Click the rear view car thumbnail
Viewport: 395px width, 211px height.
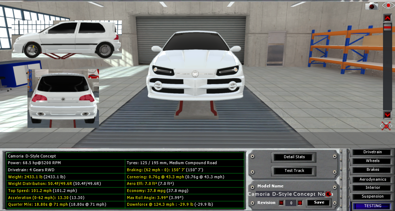tap(63, 98)
